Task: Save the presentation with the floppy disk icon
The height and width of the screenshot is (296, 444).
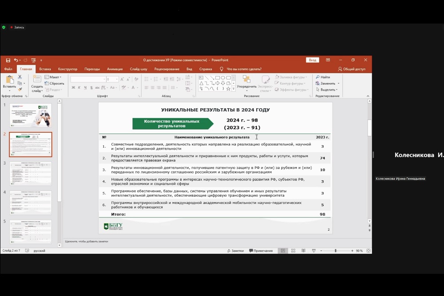Action: point(8,60)
